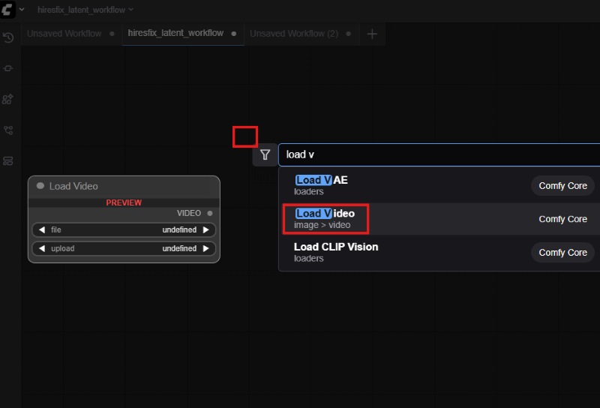Open the model library sidebar icon
Screen dimensions: 600x408
pyautogui.click(x=8, y=99)
